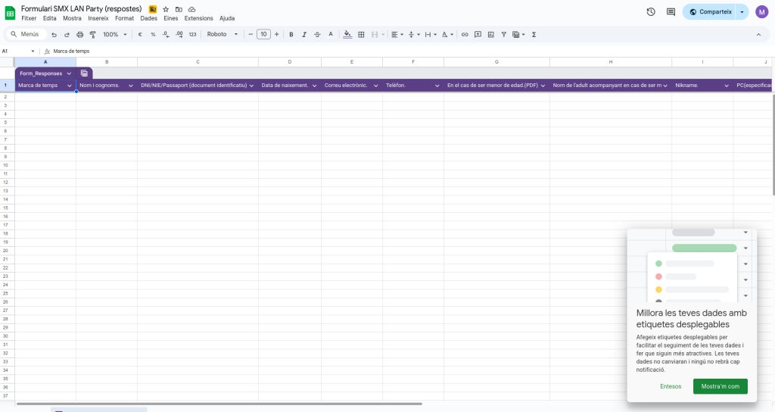Dismiss the tip with Entesos

[x=671, y=386]
